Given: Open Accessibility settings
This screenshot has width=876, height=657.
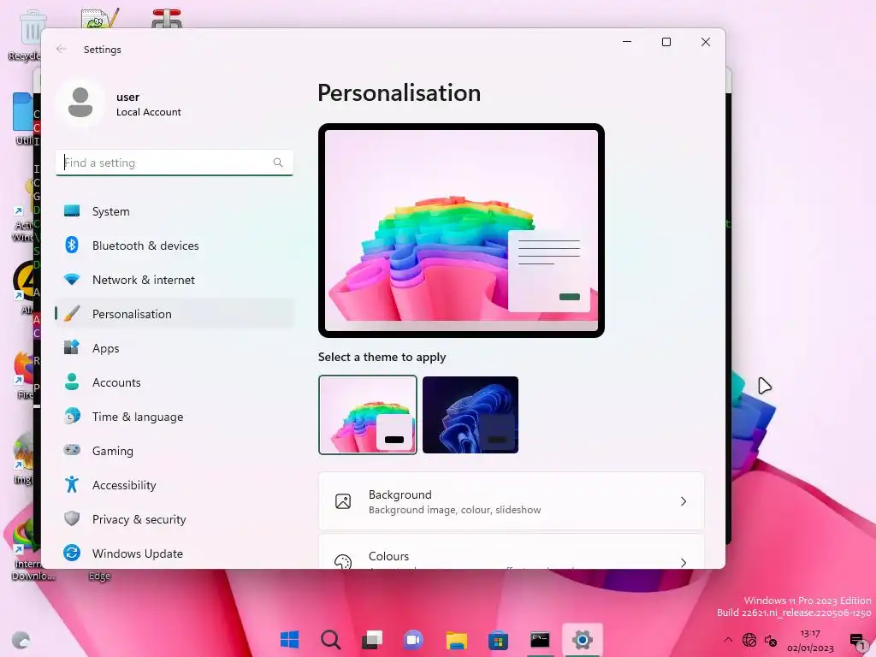Looking at the screenshot, I should tap(175, 484).
